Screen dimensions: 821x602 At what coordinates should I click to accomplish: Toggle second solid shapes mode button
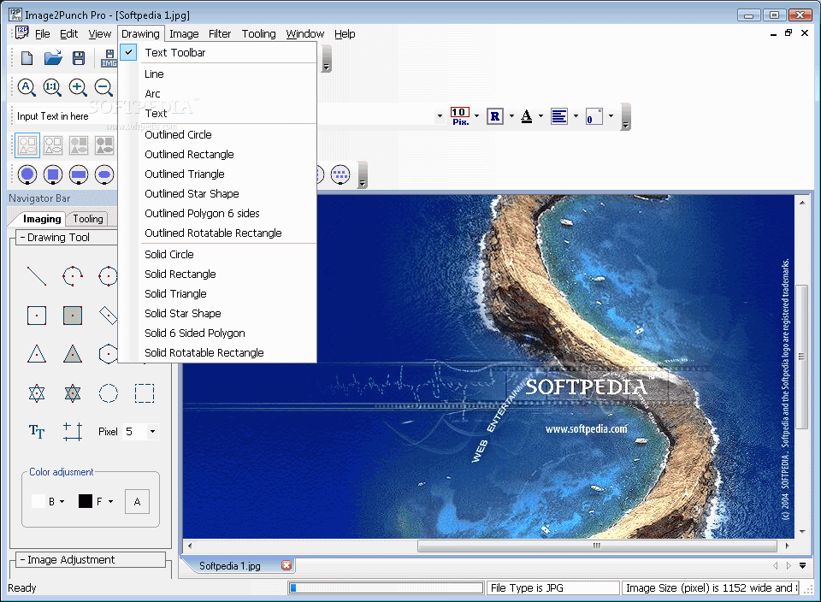[x=104, y=145]
